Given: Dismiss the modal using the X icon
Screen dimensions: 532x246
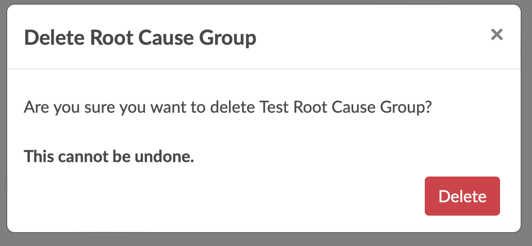Looking at the screenshot, I should tap(496, 35).
